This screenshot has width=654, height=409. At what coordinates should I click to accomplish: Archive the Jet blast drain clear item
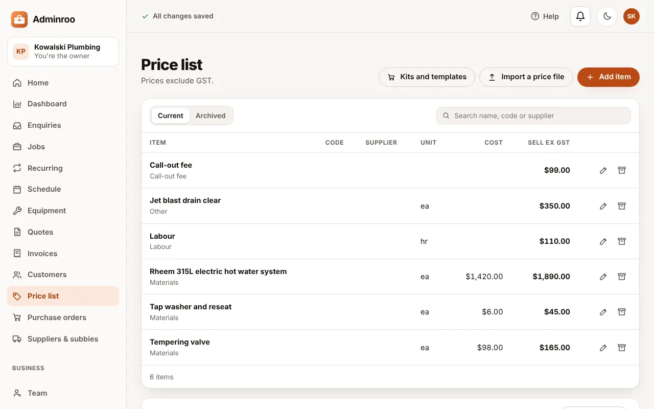pos(622,206)
